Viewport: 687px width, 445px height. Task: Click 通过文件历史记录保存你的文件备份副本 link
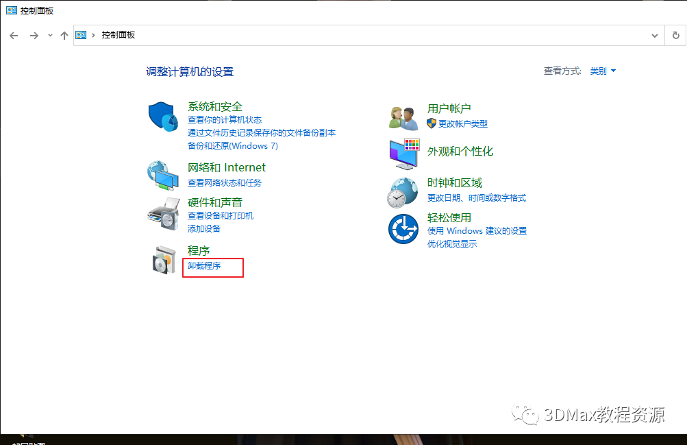coord(262,133)
